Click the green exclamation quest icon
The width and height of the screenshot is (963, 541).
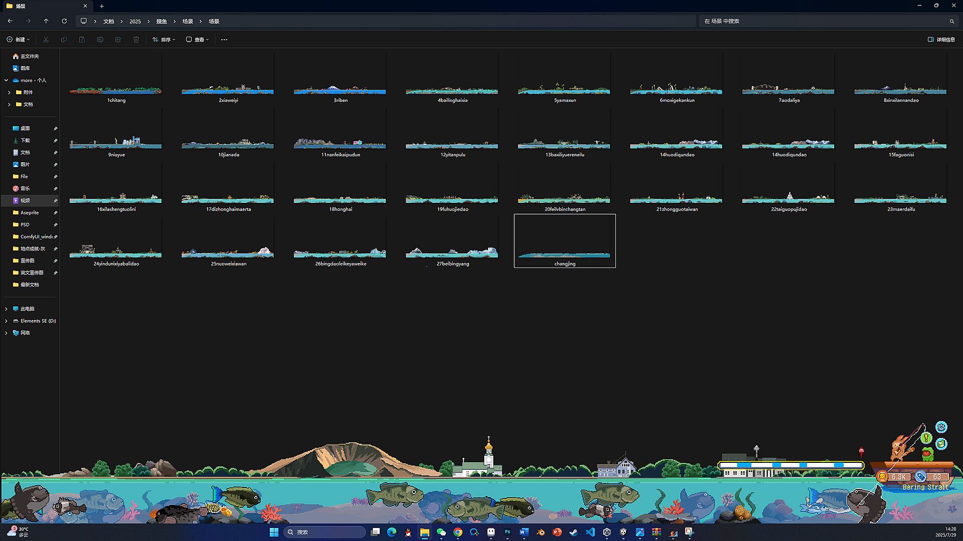pos(926,438)
